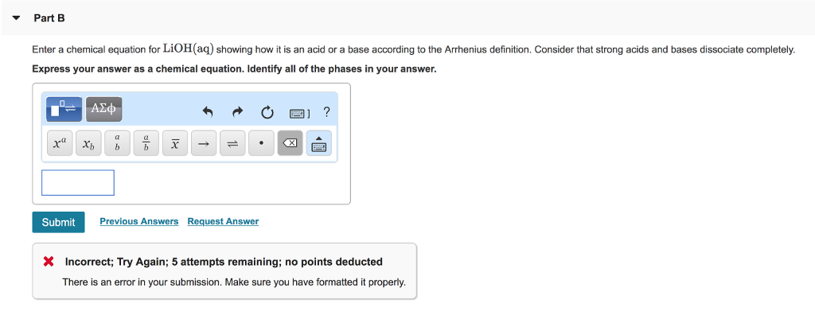Insert the equilibrium double arrow
Screen dimensions: 815x315
[x=233, y=143]
